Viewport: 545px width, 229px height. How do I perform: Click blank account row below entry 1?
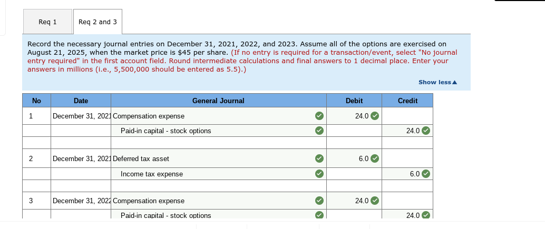pos(219,143)
